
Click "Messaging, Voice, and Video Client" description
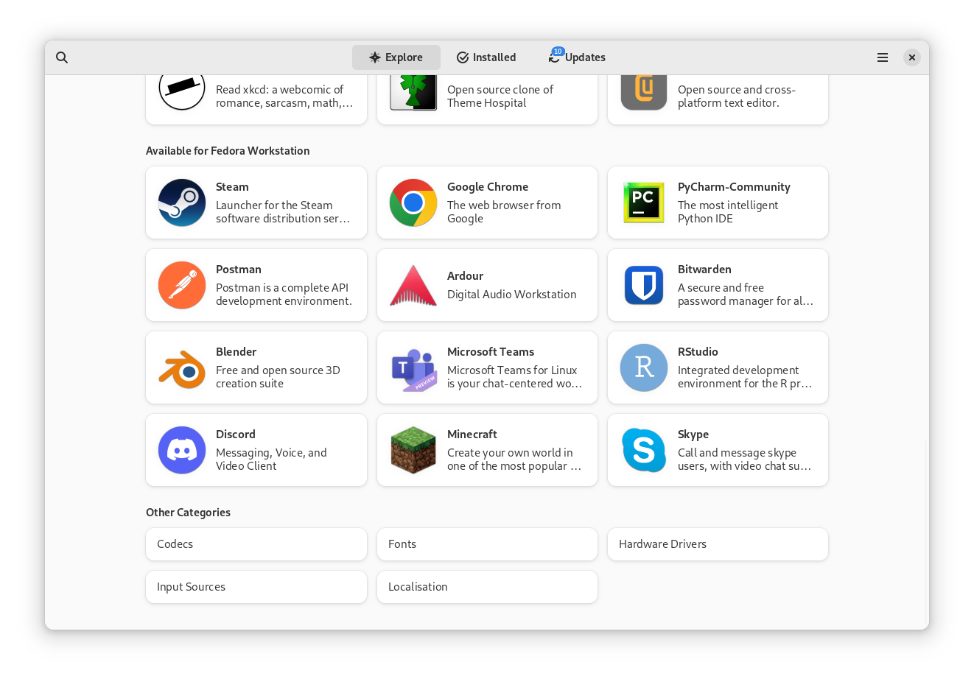click(271, 460)
